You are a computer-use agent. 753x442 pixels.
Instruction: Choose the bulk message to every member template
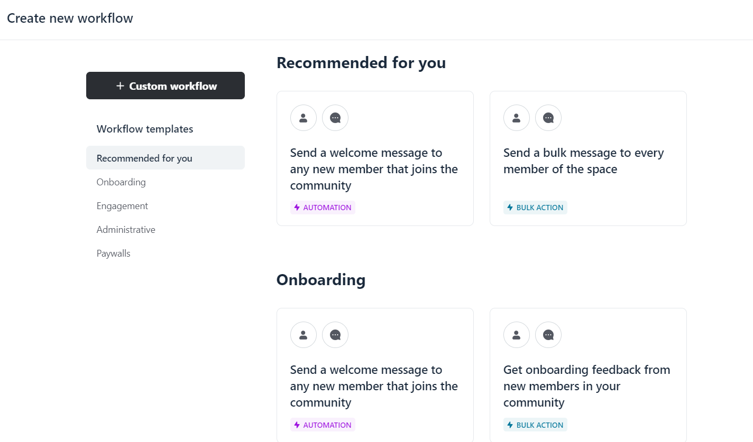[583, 161]
